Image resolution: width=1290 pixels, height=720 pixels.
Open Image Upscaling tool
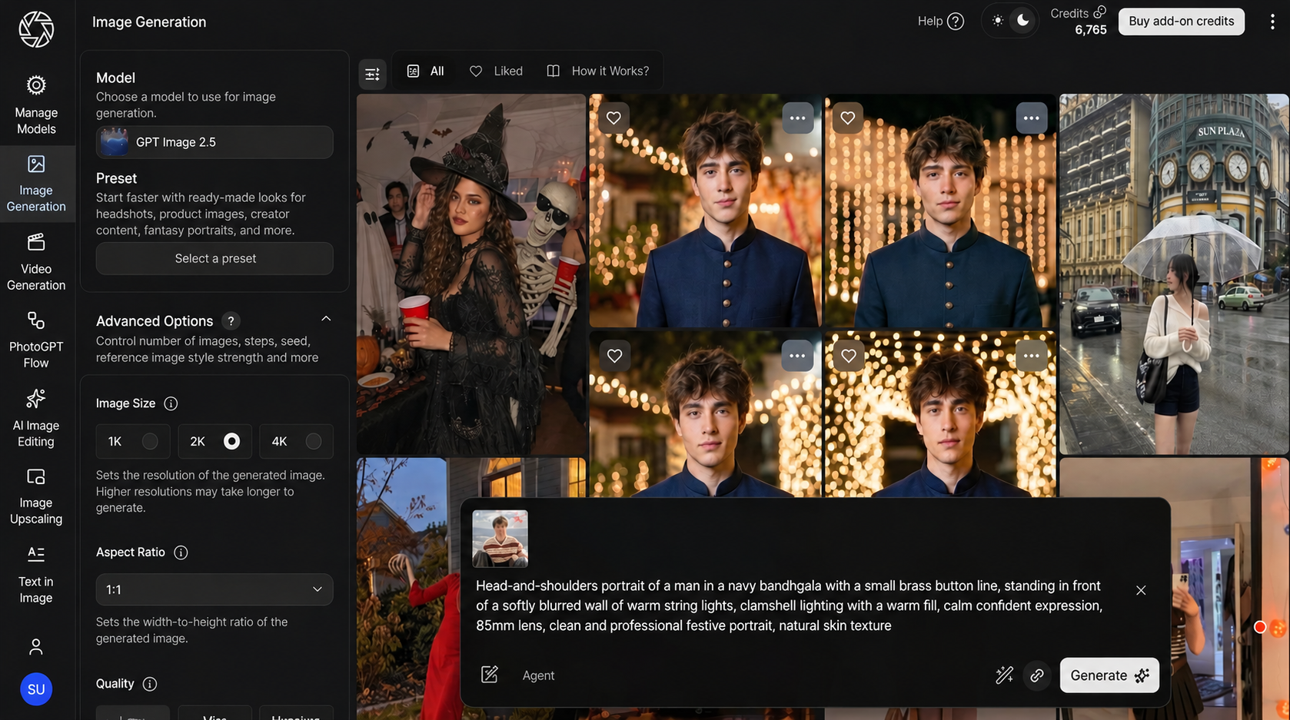coord(36,496)
